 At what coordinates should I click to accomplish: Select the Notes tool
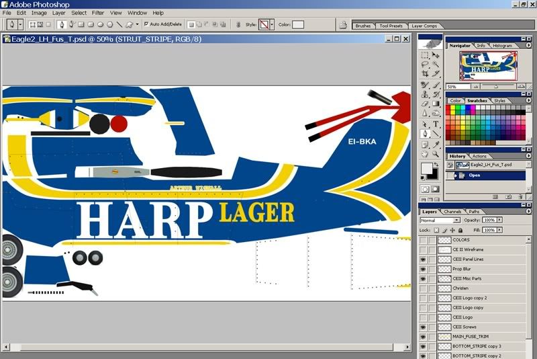click(x=425, y=145)
